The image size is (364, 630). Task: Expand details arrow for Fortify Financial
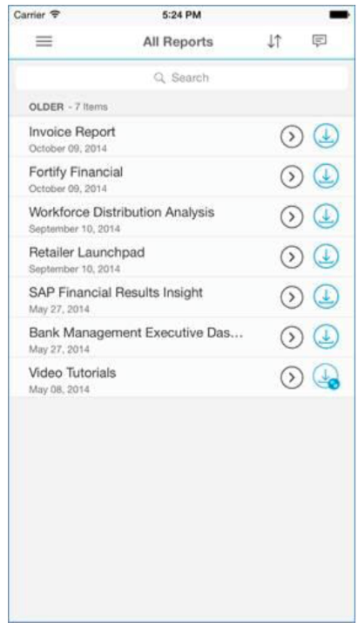(292, 177)
